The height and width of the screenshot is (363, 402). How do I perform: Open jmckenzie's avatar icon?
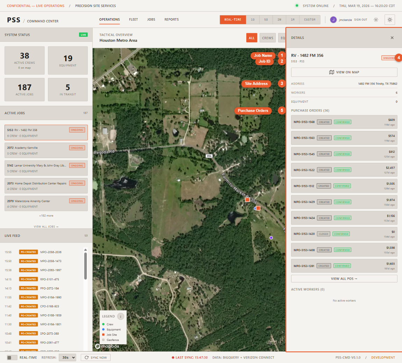point(333,20)
